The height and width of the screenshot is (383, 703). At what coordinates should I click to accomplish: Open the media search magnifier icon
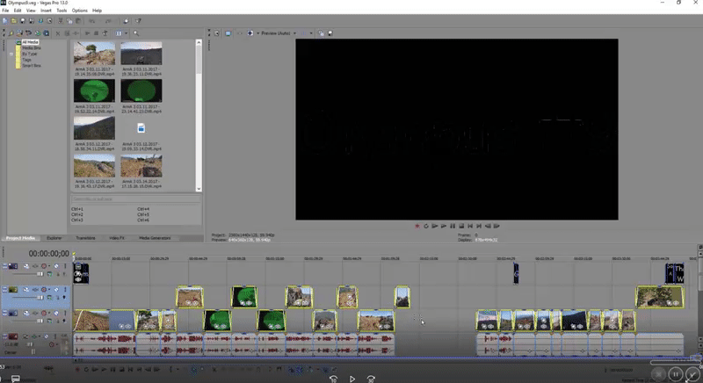(x=136, y=33)
